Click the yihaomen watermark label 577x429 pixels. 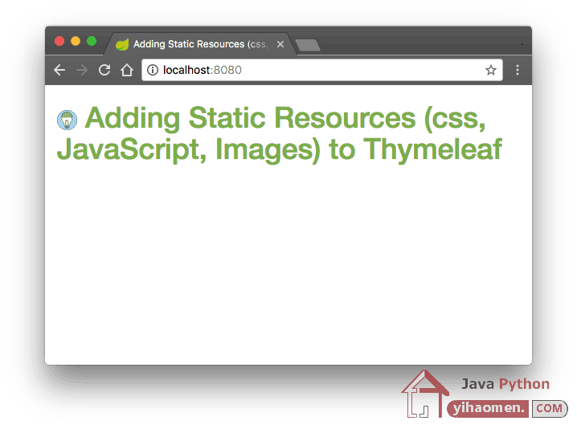[x=489, y=408]
